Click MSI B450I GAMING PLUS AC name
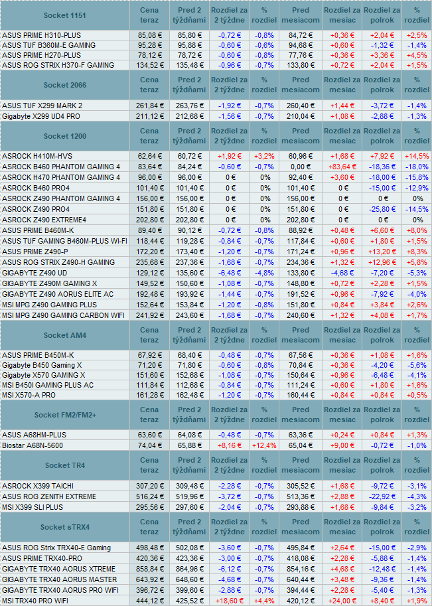Viewport: 432px width, 606px height. pyautogui.click(x=48, y=386)
